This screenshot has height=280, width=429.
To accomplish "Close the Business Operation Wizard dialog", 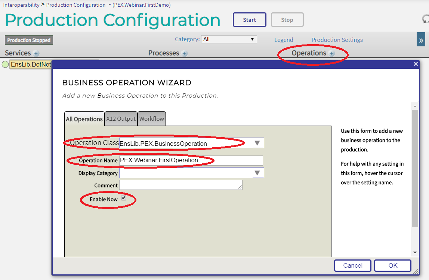I will pos(416,64).
